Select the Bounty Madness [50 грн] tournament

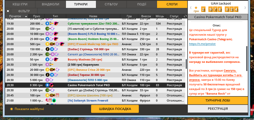(95, 59)
